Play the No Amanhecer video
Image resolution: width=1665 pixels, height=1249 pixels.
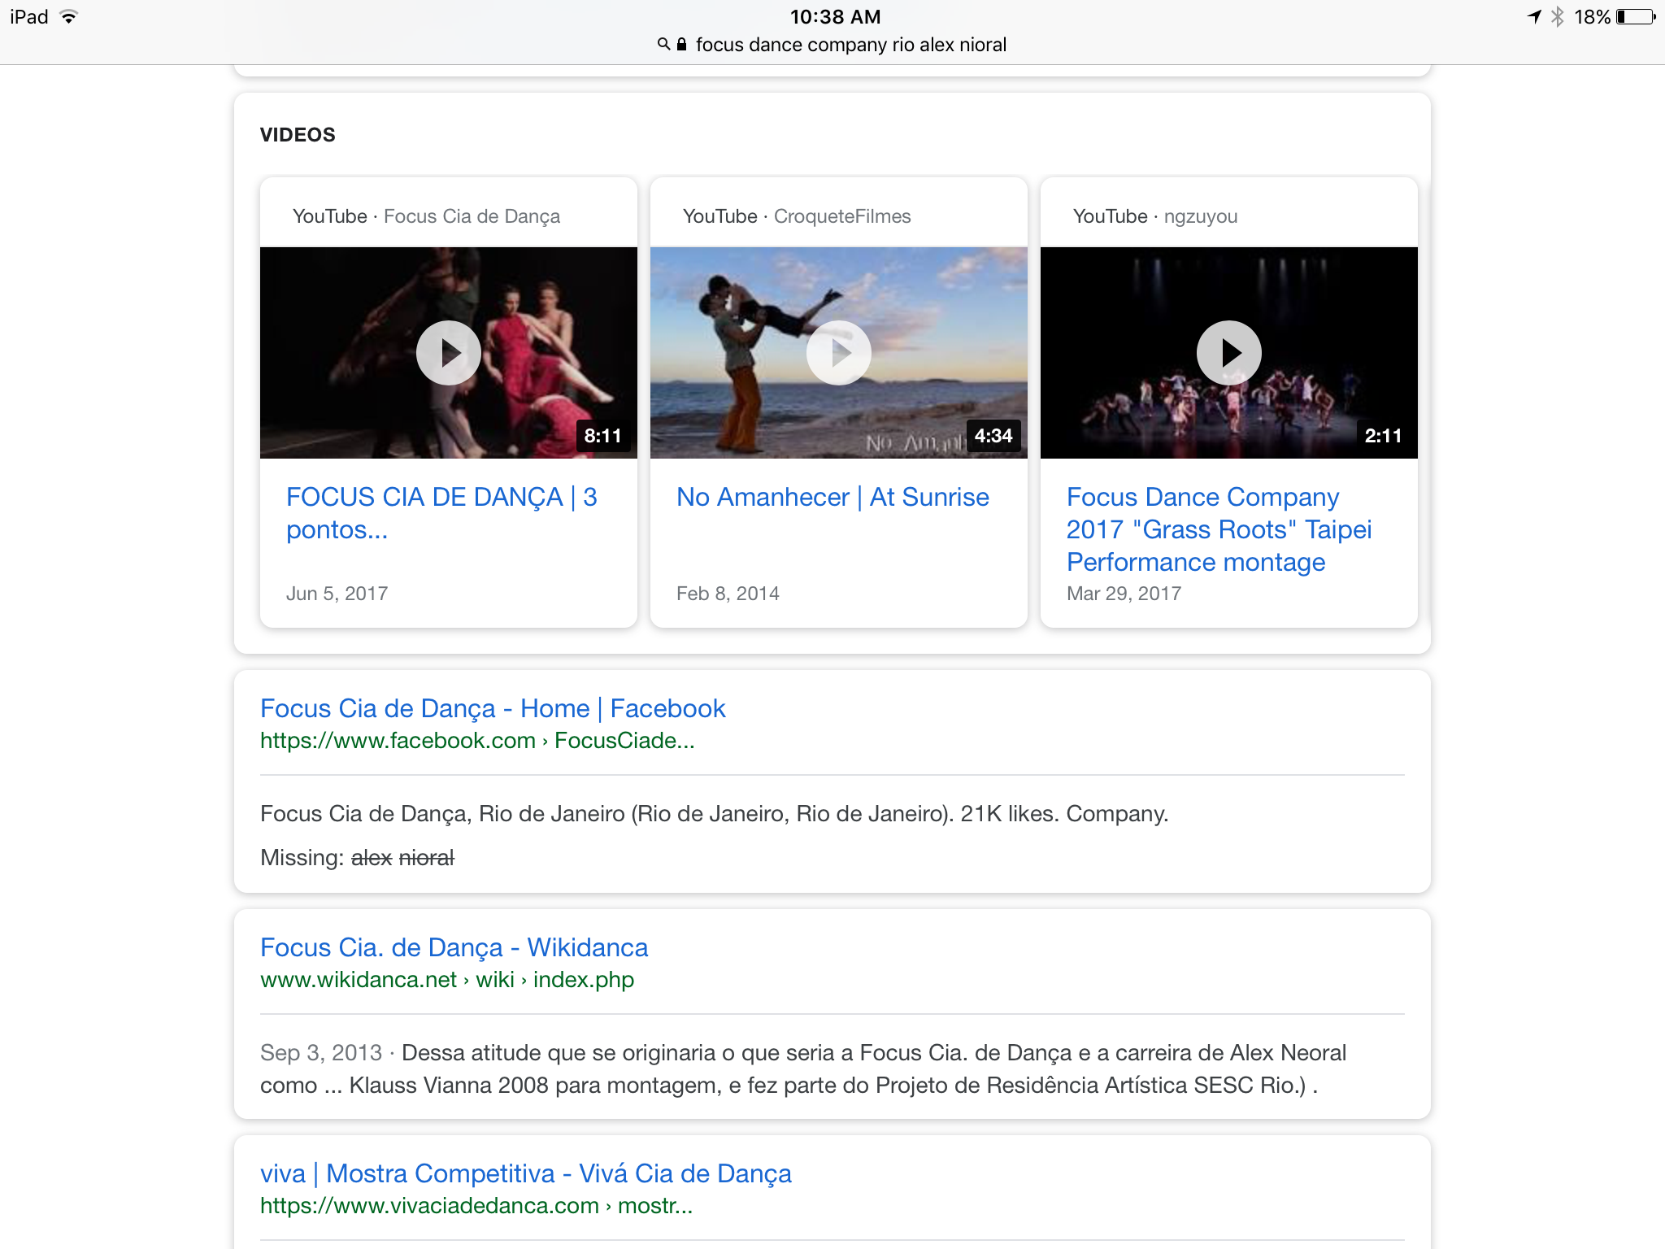tap(838, 353)
